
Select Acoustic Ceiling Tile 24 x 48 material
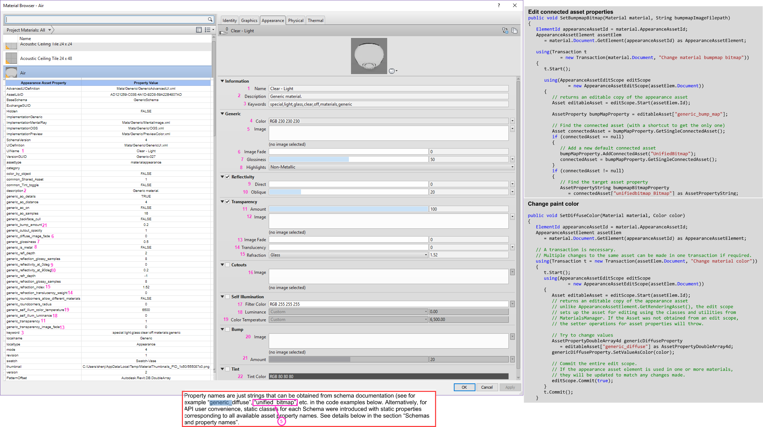[x=46, y=59]
